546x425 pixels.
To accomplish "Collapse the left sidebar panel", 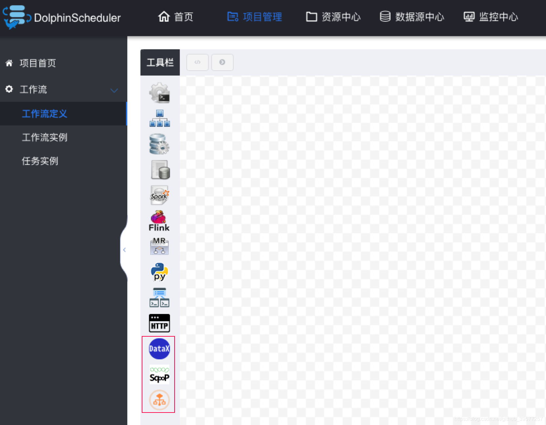I will click(124, 250).
